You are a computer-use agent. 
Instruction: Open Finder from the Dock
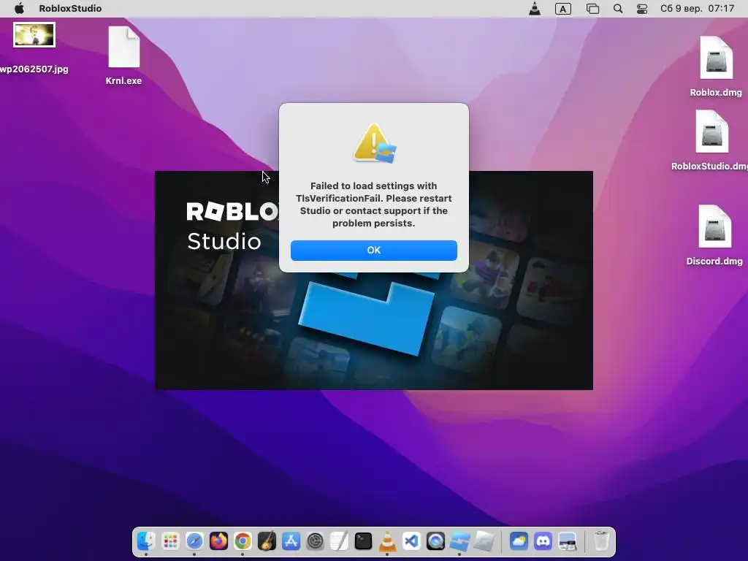[146, 541]
